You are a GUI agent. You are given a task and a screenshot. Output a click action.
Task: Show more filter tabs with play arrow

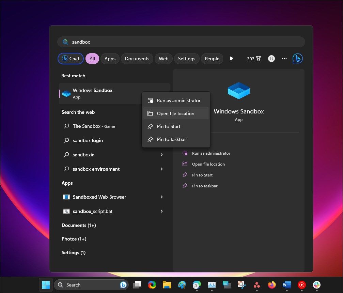tap(232, 59)
